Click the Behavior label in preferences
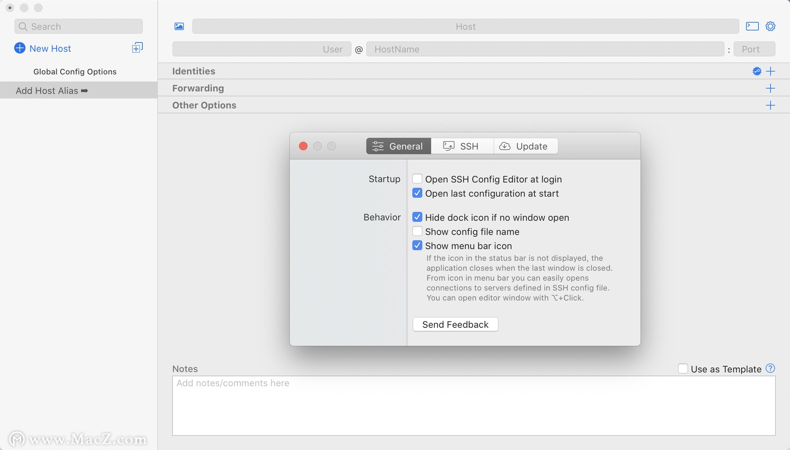The width and height of the screenshot is (790, 450). [x=382, y=217]
